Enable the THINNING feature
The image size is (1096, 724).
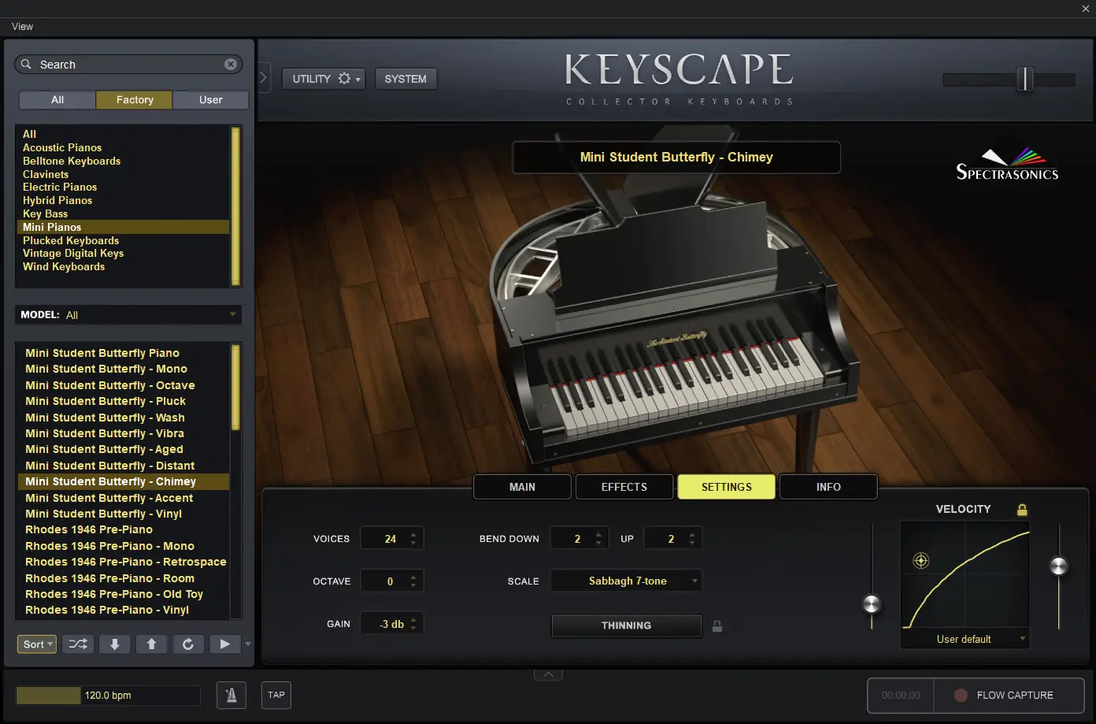click(x=626, y=626)
